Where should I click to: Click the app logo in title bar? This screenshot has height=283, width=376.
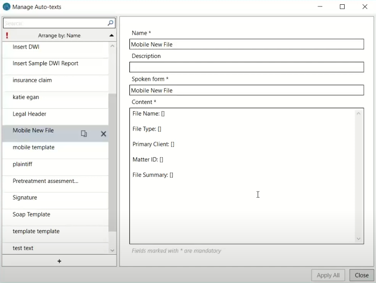click(x=6, y=7)
